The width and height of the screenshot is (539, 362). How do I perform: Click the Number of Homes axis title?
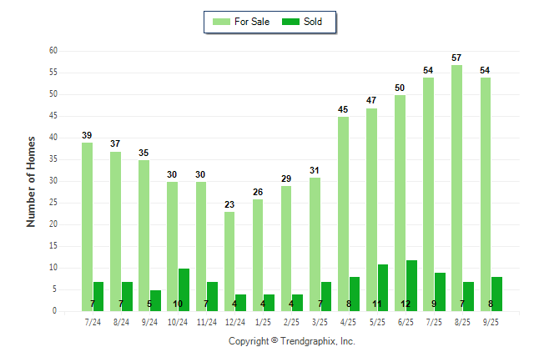(x=31, y=181)
